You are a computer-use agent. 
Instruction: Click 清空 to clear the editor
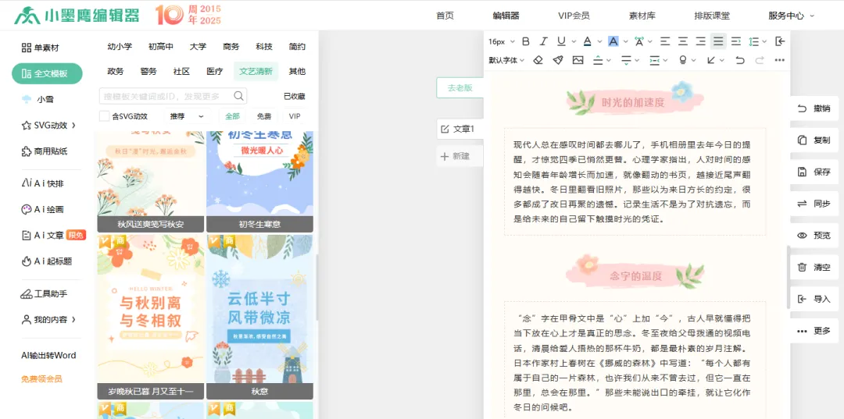pyautogui.click(x=814, y=267)
